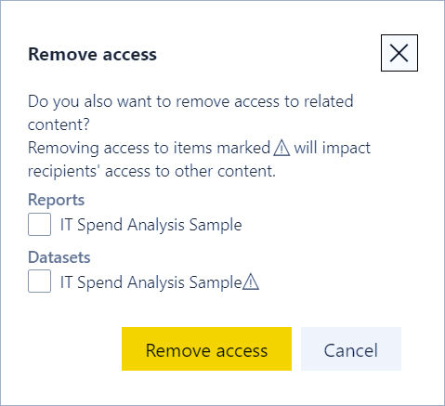
Task: Click warning triangle beside dataset IT Spend Analysis Sample
Action: (251, 282)
